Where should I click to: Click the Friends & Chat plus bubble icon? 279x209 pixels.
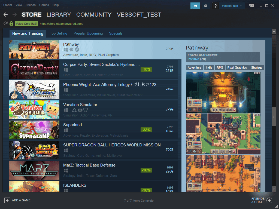pos(269,201)
